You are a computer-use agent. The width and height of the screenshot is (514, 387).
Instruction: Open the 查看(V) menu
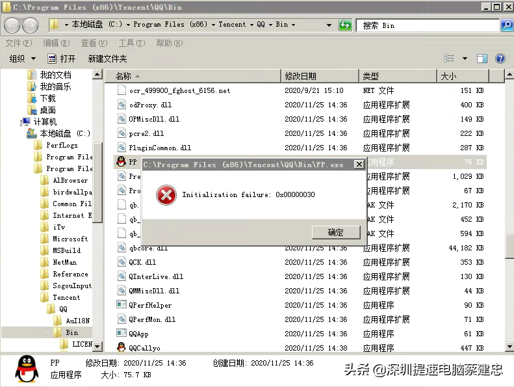click(94, 43)
